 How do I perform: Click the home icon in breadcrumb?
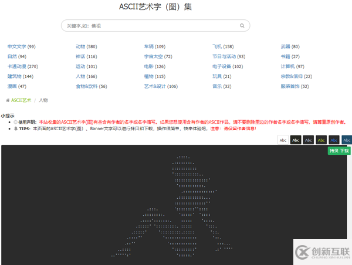(x=8, y=100)
